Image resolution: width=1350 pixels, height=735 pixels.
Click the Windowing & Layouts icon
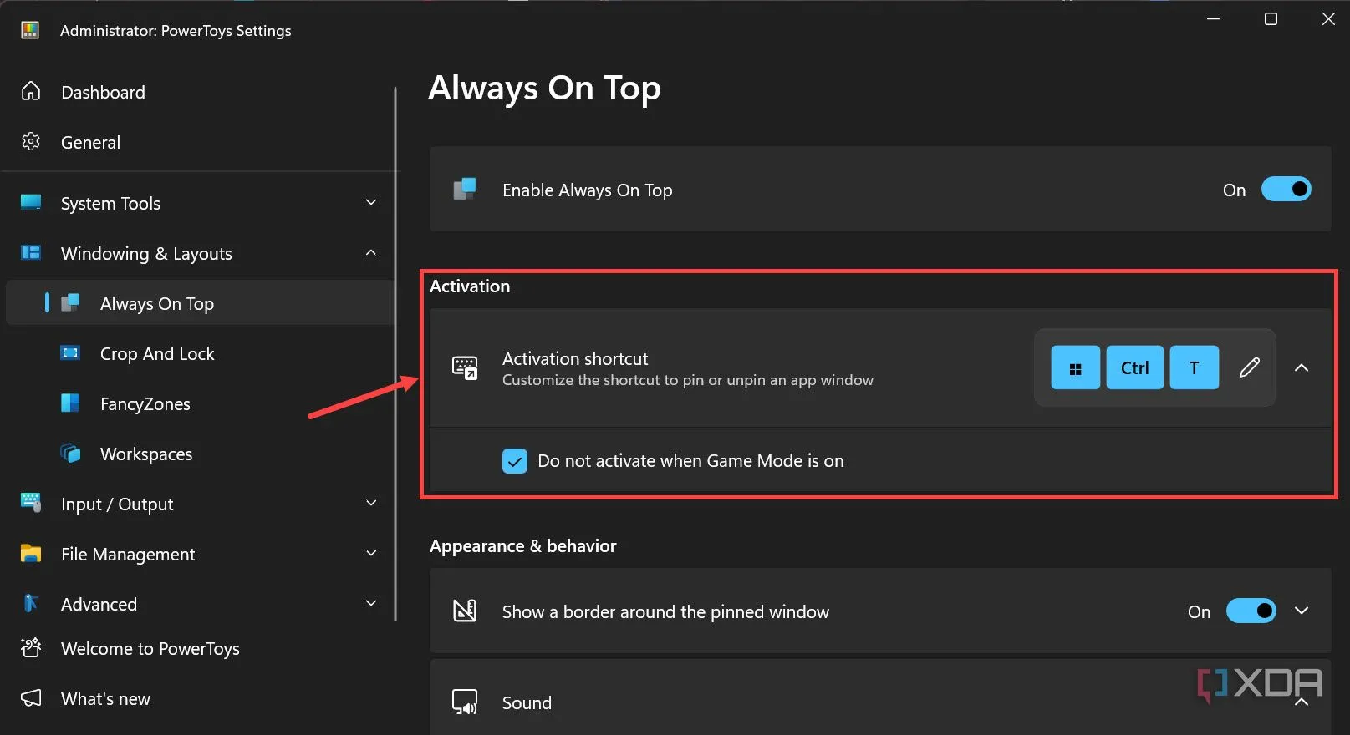[31, 252]
